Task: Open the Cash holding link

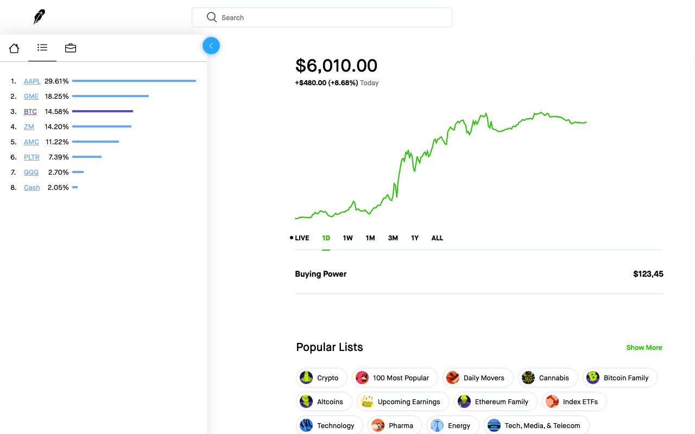Action: point(32,188)
